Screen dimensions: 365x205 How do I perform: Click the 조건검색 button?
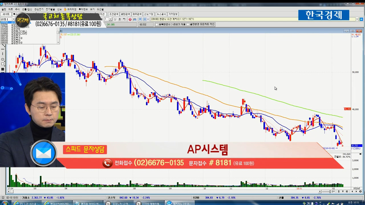point(113,14)
